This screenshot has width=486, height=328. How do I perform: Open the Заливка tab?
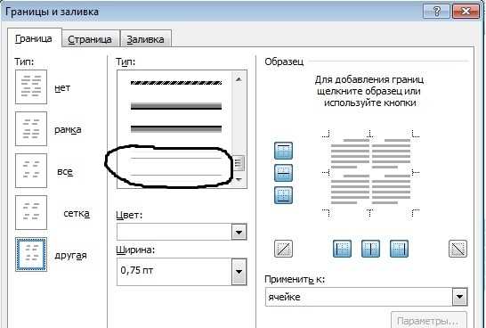coord(145,39)
